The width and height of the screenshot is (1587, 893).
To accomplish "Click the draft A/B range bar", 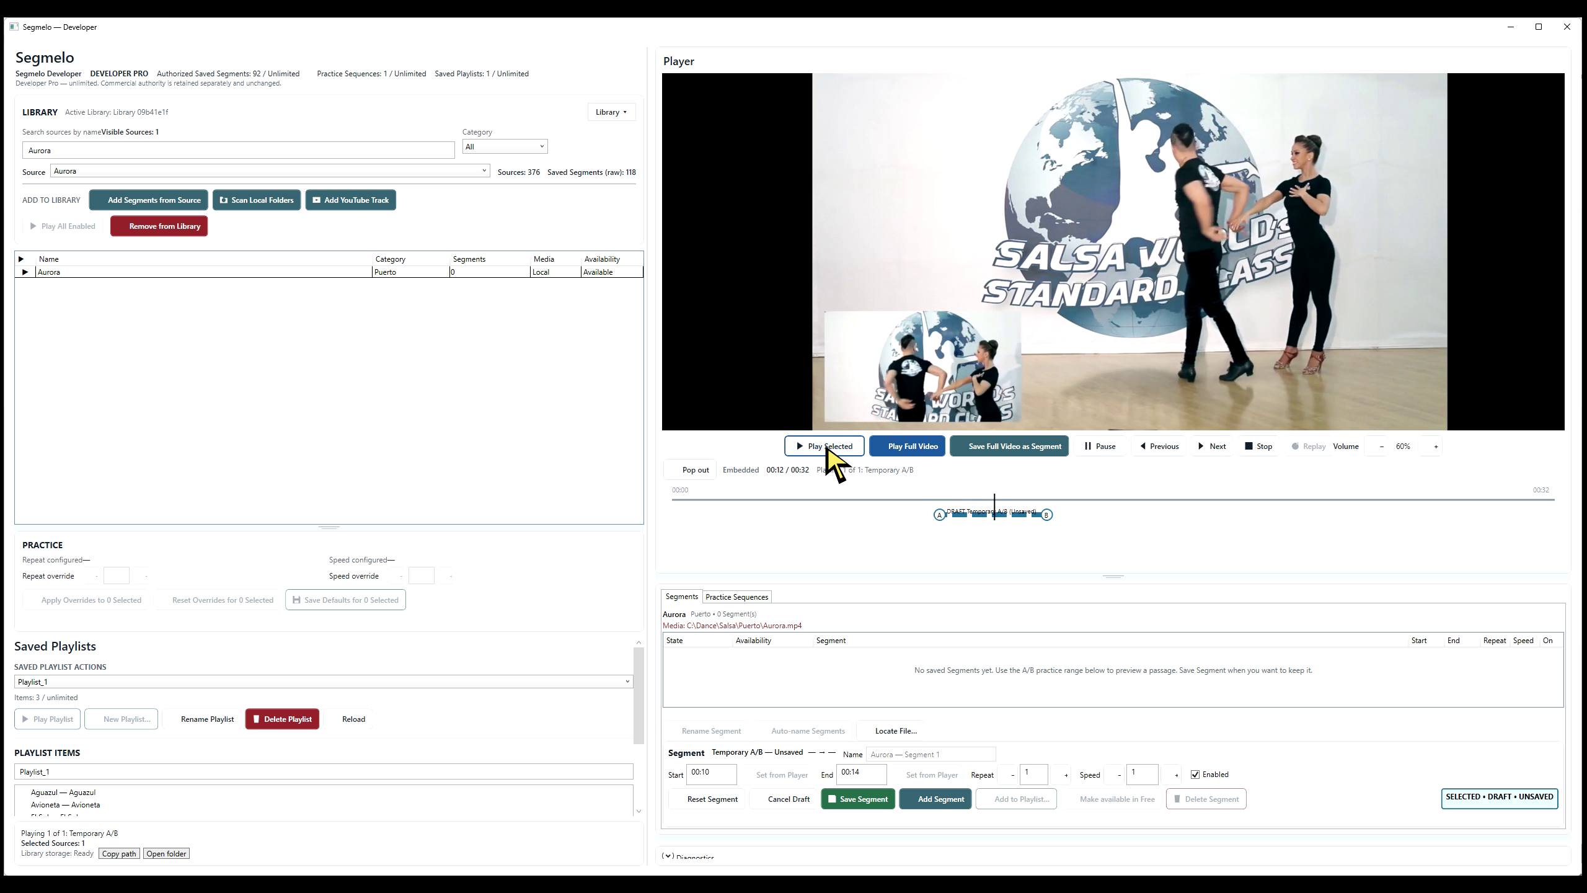I will tap(993, 515).
